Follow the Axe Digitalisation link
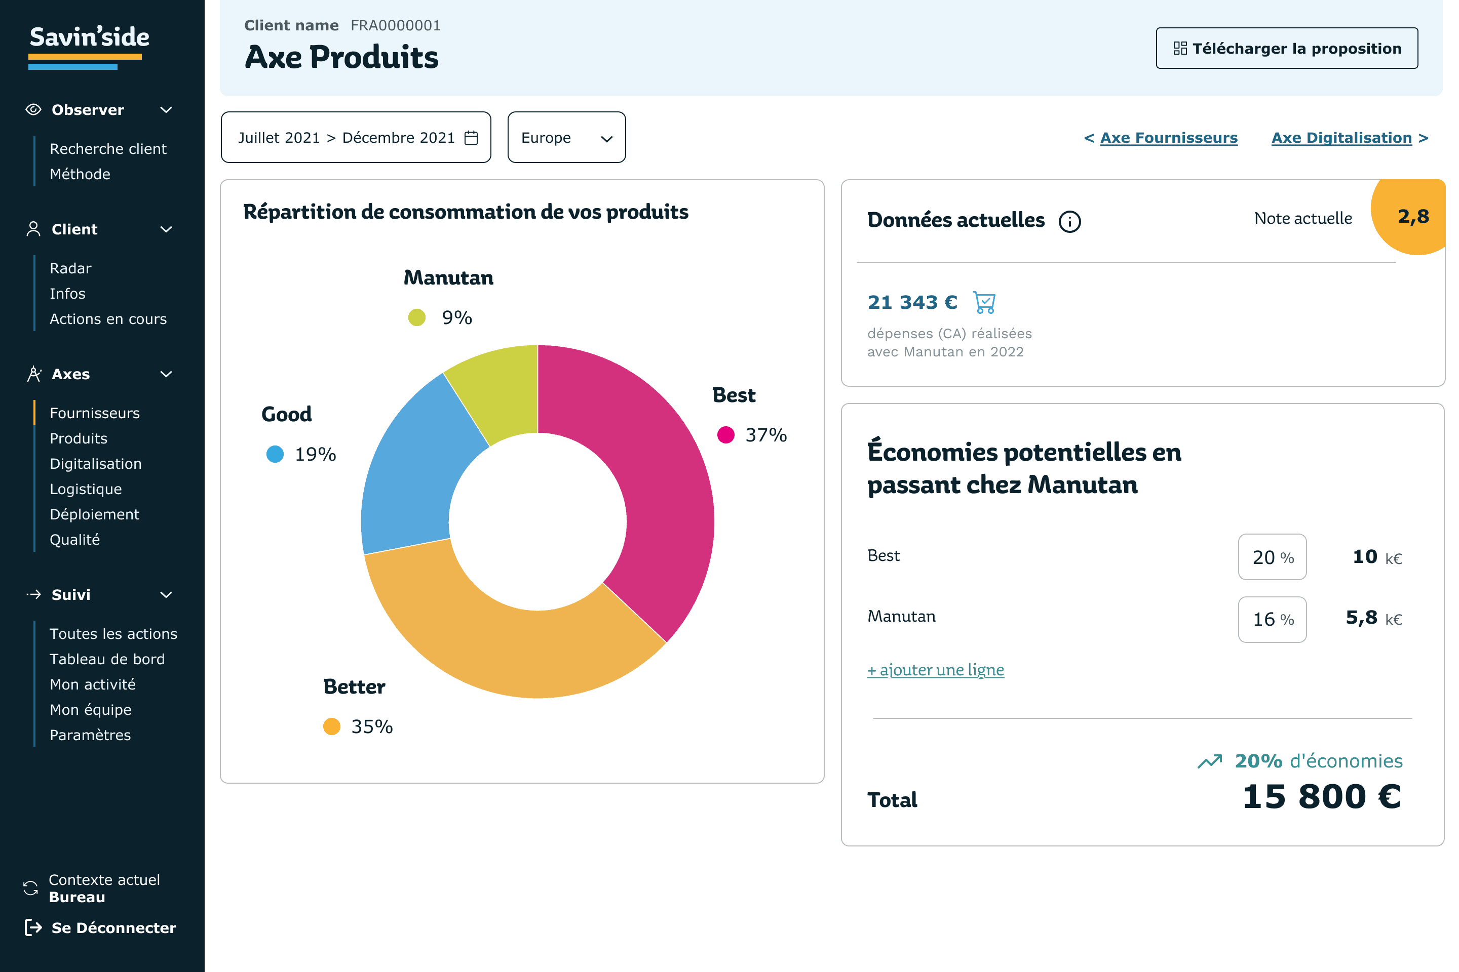Image resolution: width=1459 pixels, height=972 pixels. (1341, 138)
